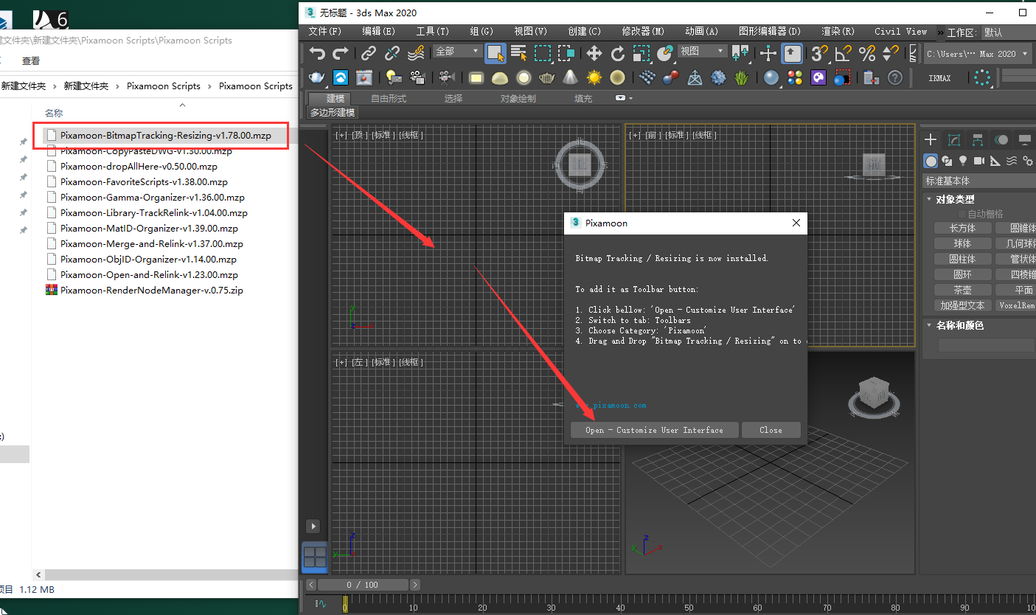Activate the Unlink Selection broken-chain tool
This screenshot has width=1036, height=615.
pos(392,53)
